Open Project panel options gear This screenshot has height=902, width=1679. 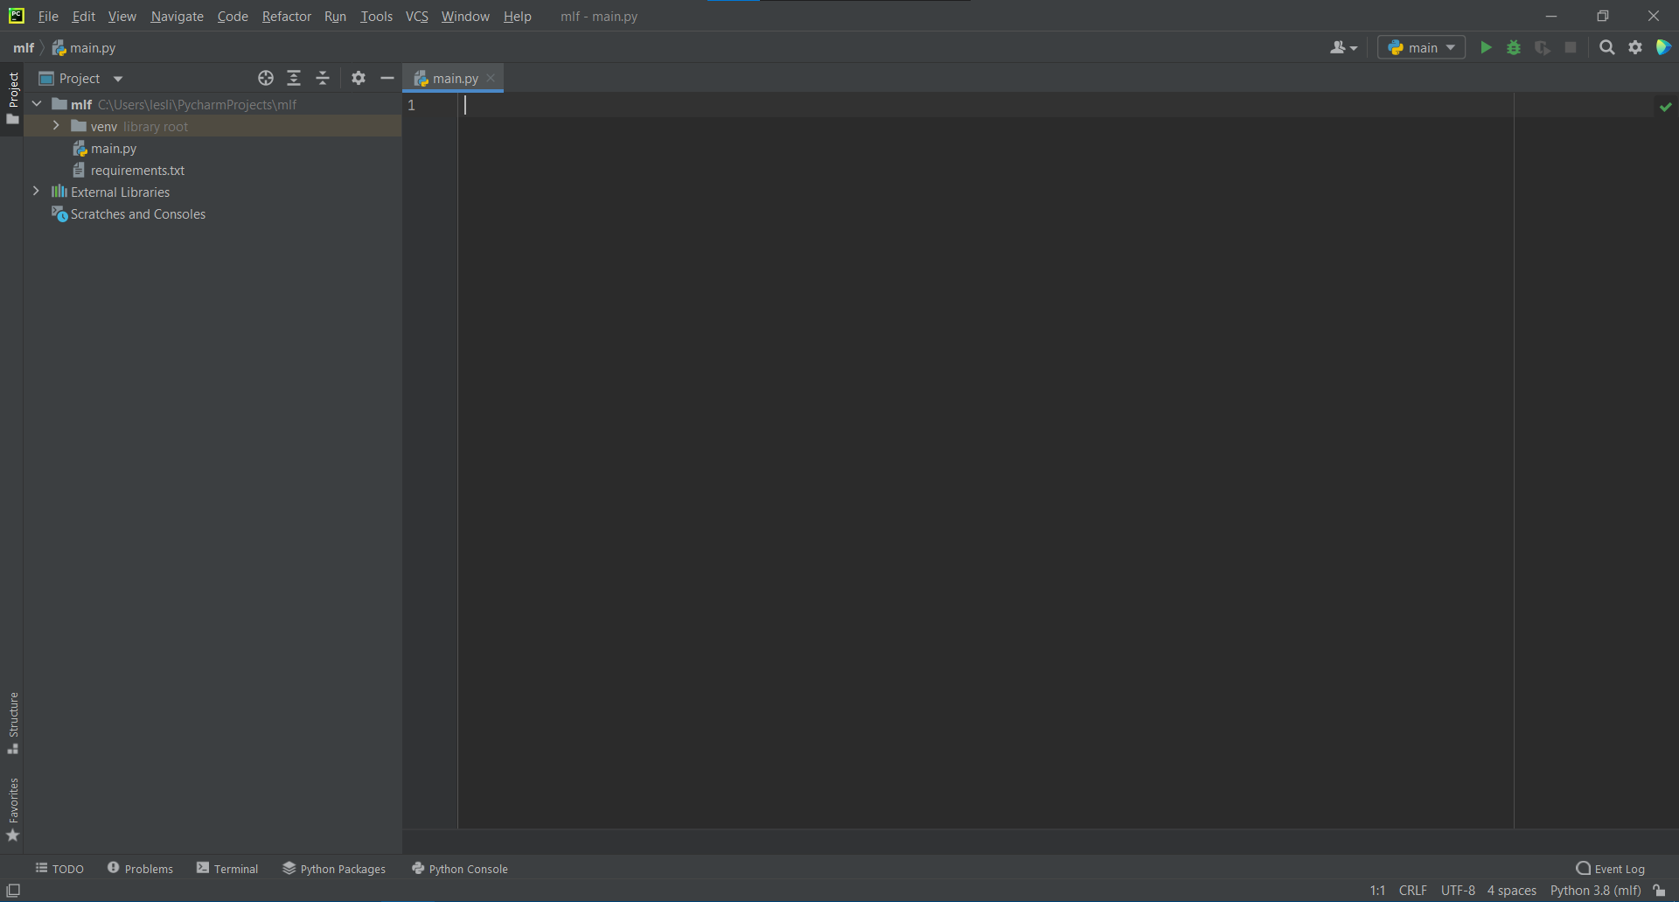[359, 78]
